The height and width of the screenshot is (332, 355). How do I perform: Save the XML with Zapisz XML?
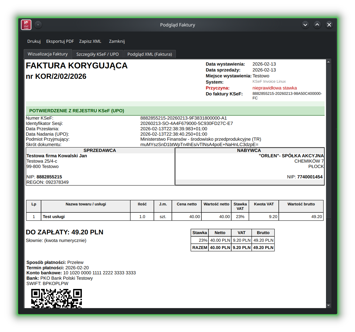point(90,41)
